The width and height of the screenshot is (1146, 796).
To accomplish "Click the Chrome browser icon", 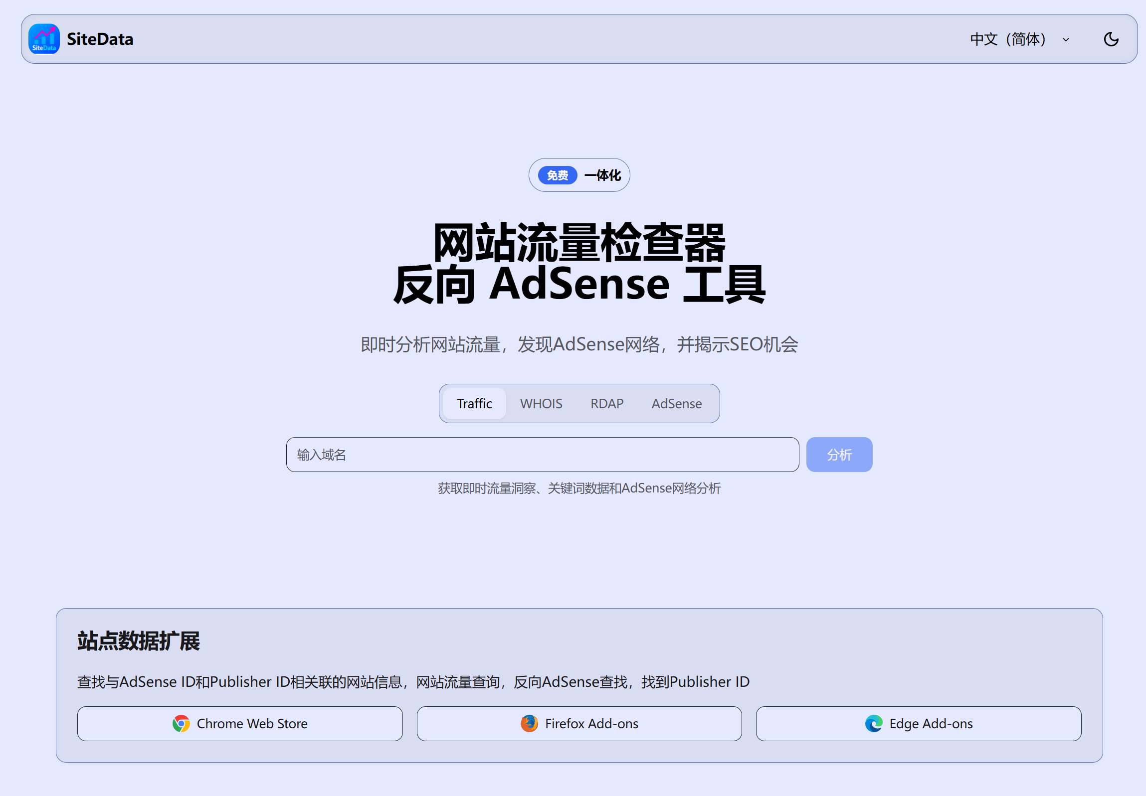I will 181,723.
